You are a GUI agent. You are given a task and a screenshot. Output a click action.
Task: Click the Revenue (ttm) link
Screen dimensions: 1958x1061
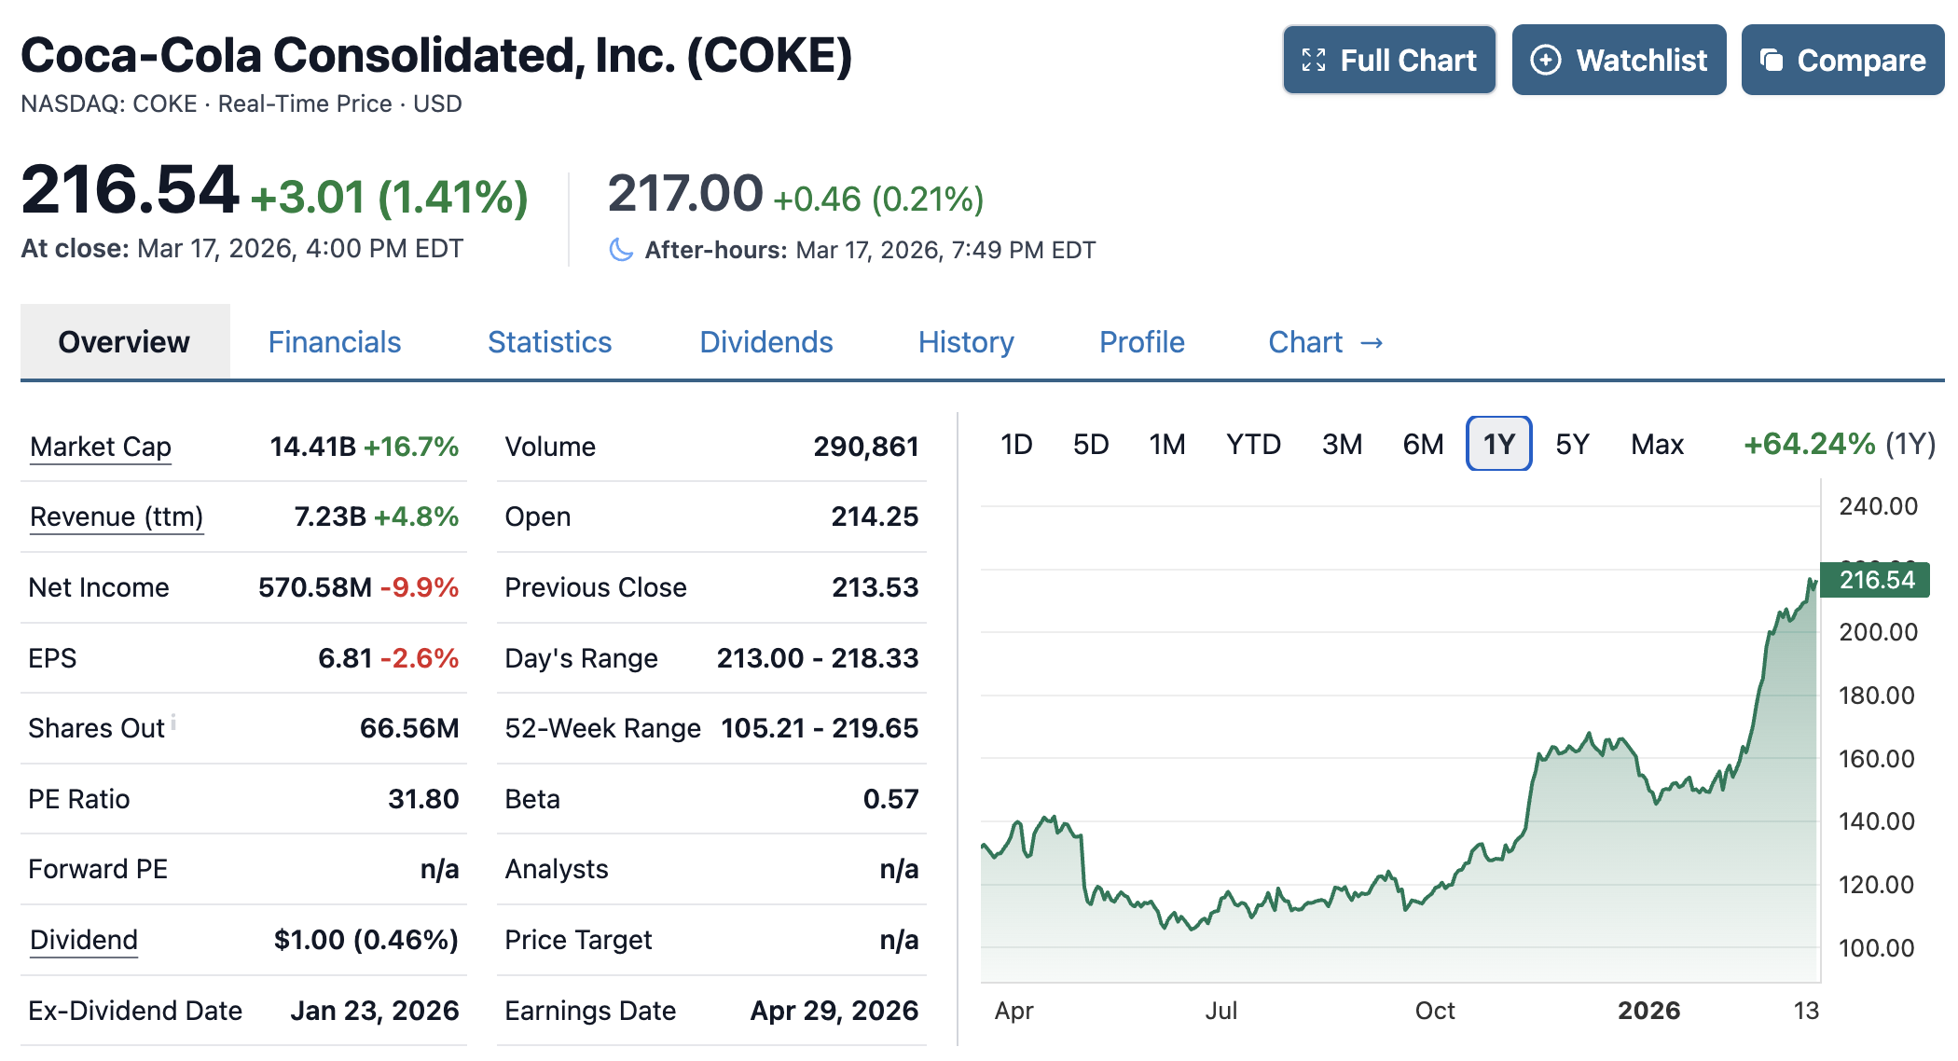pyautogui.click(x=117, y=517)
